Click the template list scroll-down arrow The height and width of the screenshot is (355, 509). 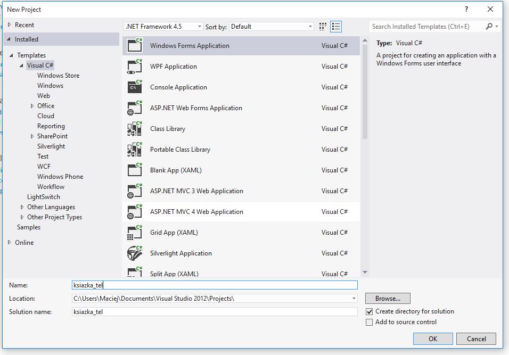[365, 273]
